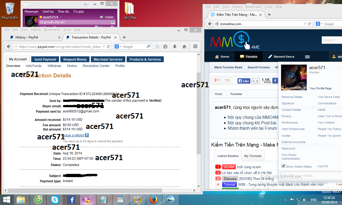
Task: Click the Send Payment tab on PayPal
Action: coord(45,59)
